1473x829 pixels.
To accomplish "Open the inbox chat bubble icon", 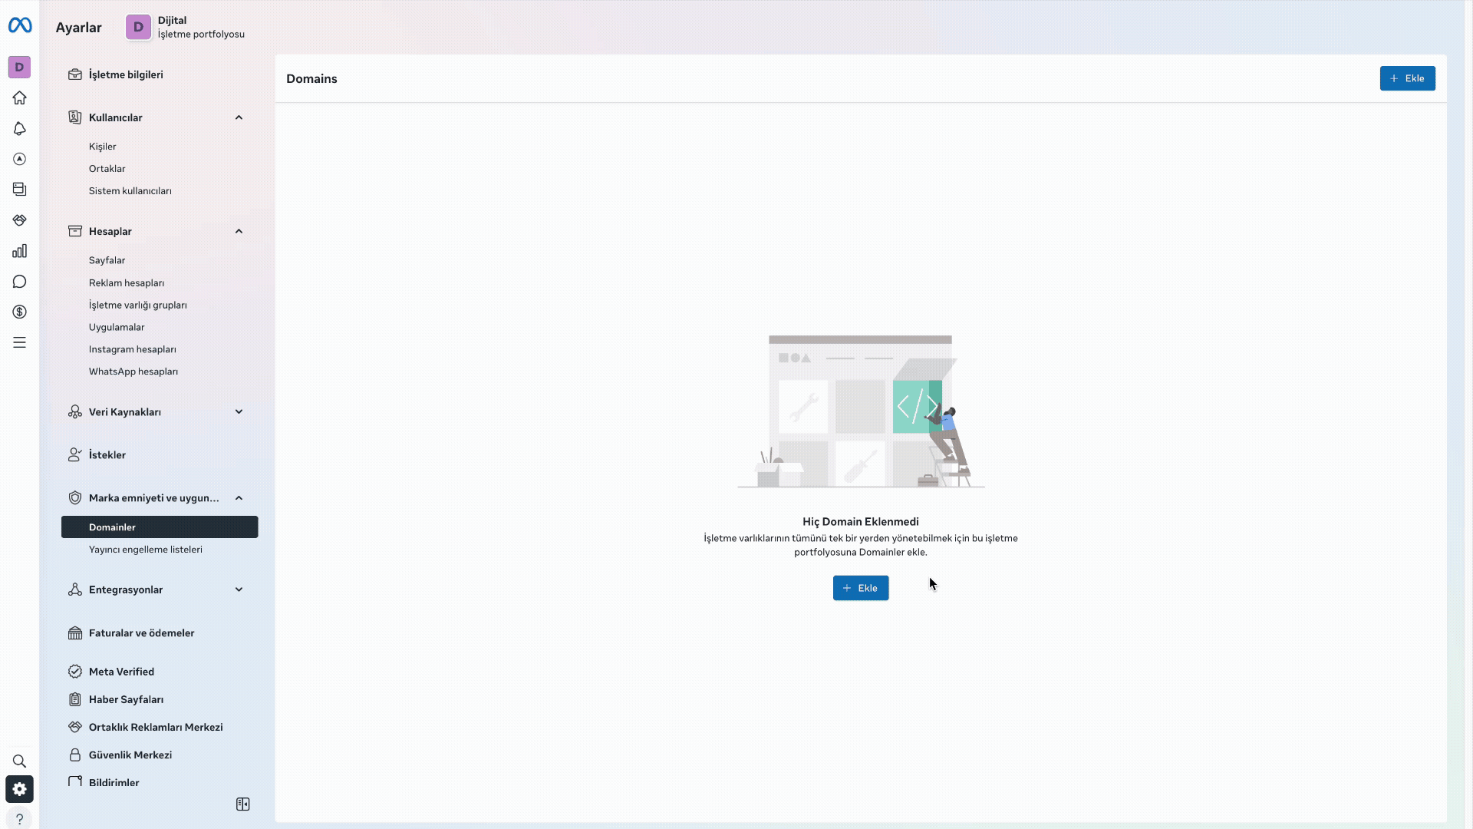I will coord(20,282).
